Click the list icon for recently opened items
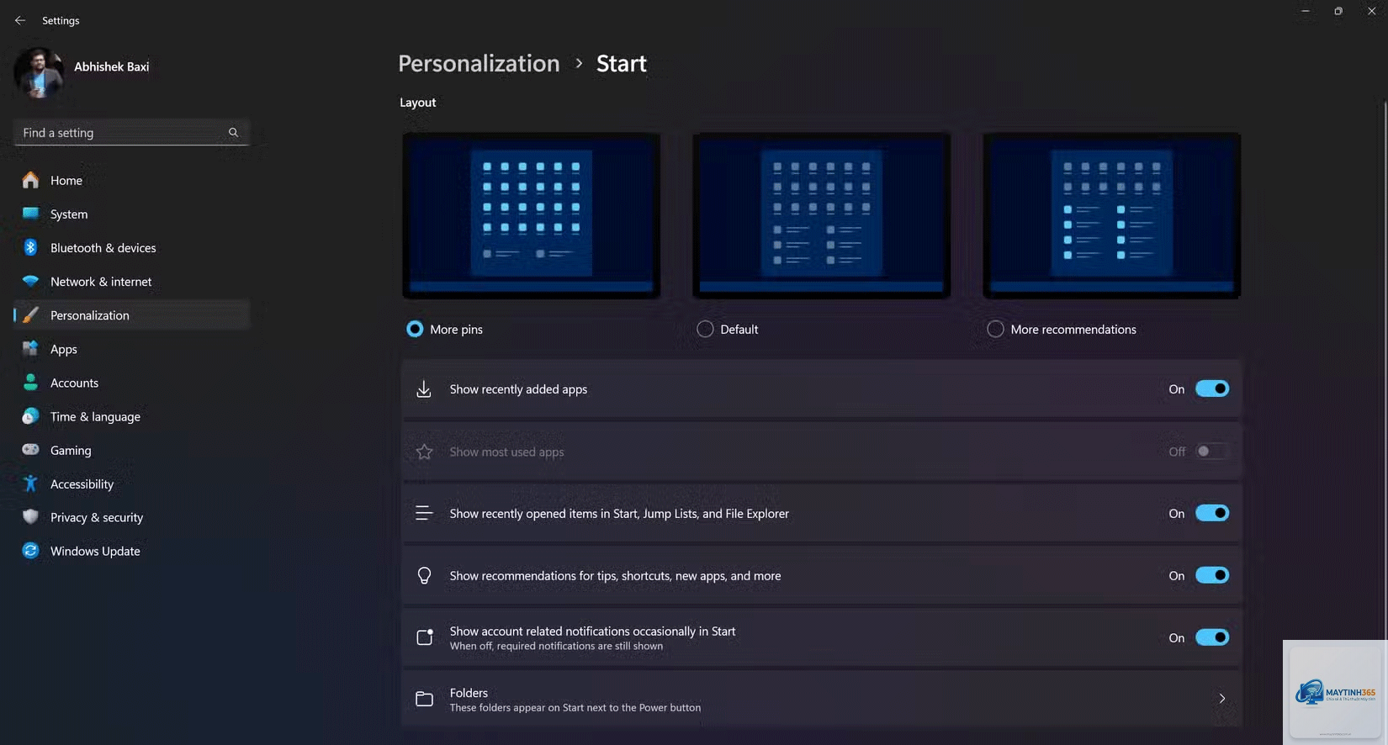Image resolution: width=1388 pixels, height=745 pixels. tap(424, 513)
